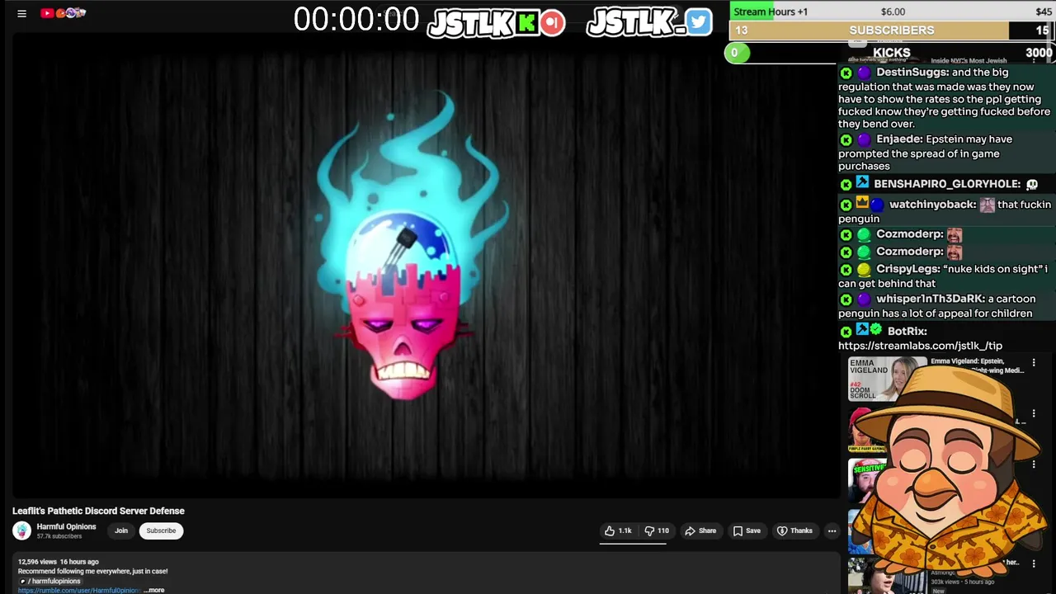This screenshot has width=1056, height=594.
Task: Open more actions ellipsis under the video
Action: pos(832,530)
